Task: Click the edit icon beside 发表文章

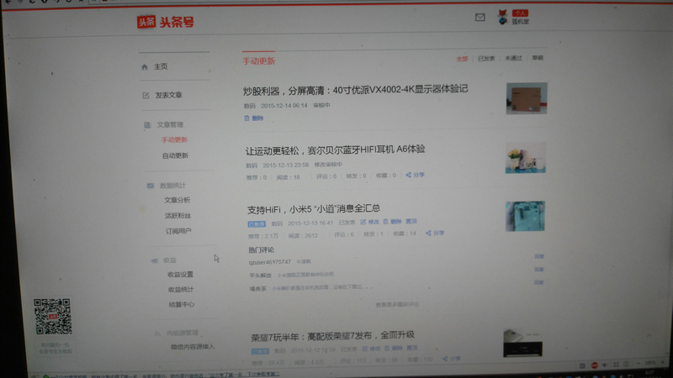Action: (x=146, y=95)
